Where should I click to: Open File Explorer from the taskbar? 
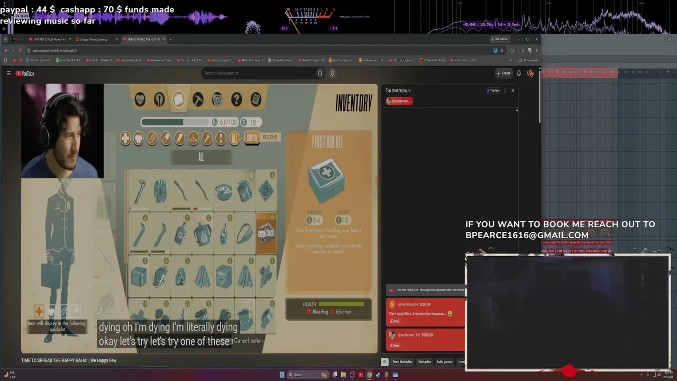tap(343, 375)
